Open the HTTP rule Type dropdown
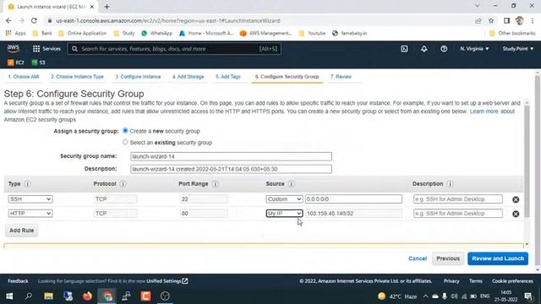 pyautogui.click(x=30, y=214)
